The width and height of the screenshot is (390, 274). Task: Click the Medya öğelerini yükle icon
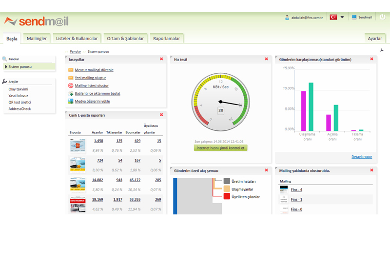[71, 101]
